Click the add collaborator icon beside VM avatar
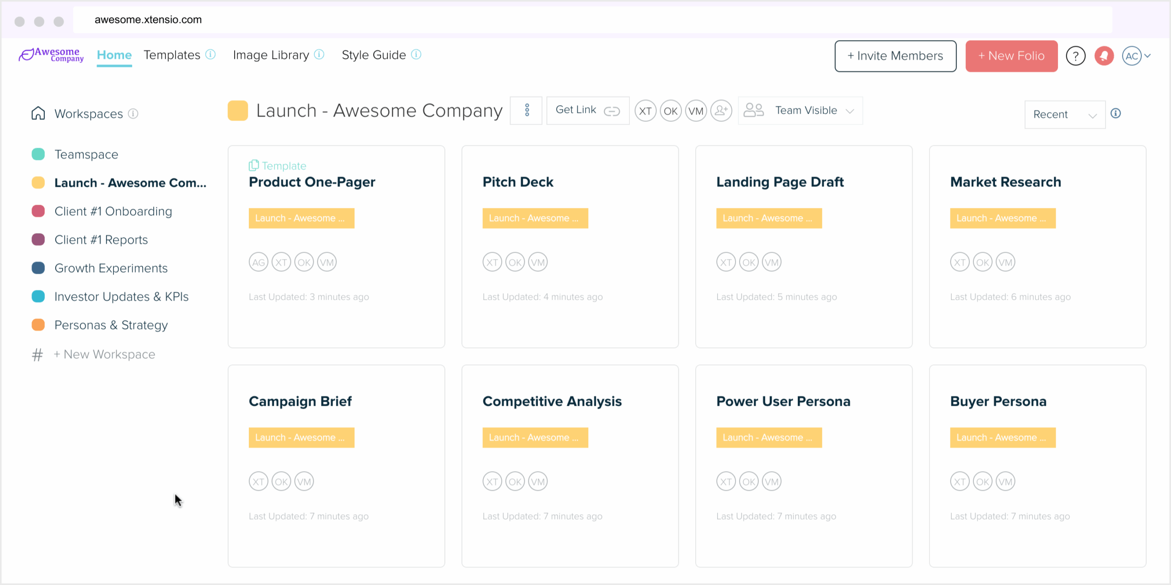Viewport: 1171px width, 585px height. tap(721, 110)
